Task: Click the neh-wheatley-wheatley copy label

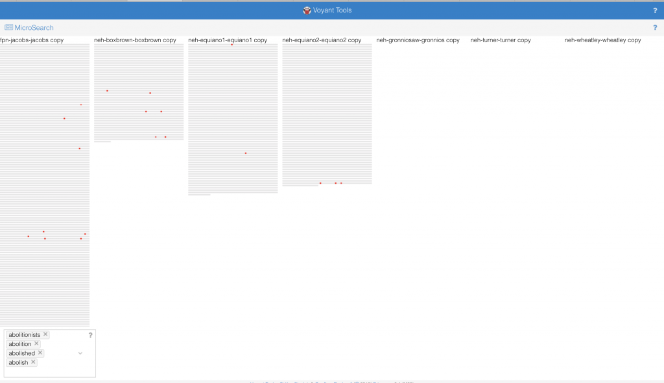Action: tap(602, 40)
